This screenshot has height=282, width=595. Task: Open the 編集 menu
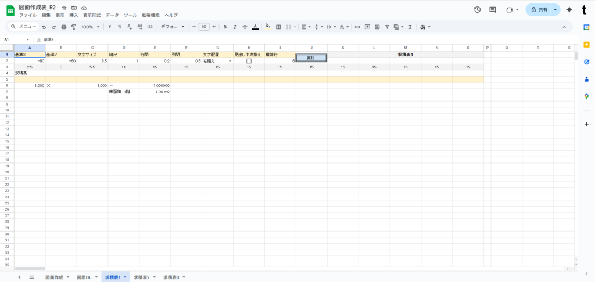tap(46, 15)
